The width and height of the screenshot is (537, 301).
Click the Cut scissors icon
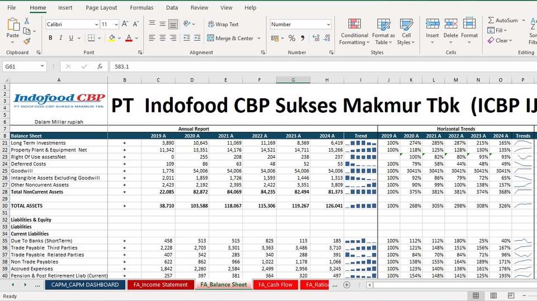point(27,21)
